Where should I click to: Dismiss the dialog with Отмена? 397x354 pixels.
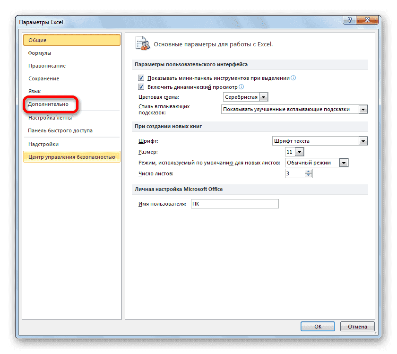click(357, 326)
